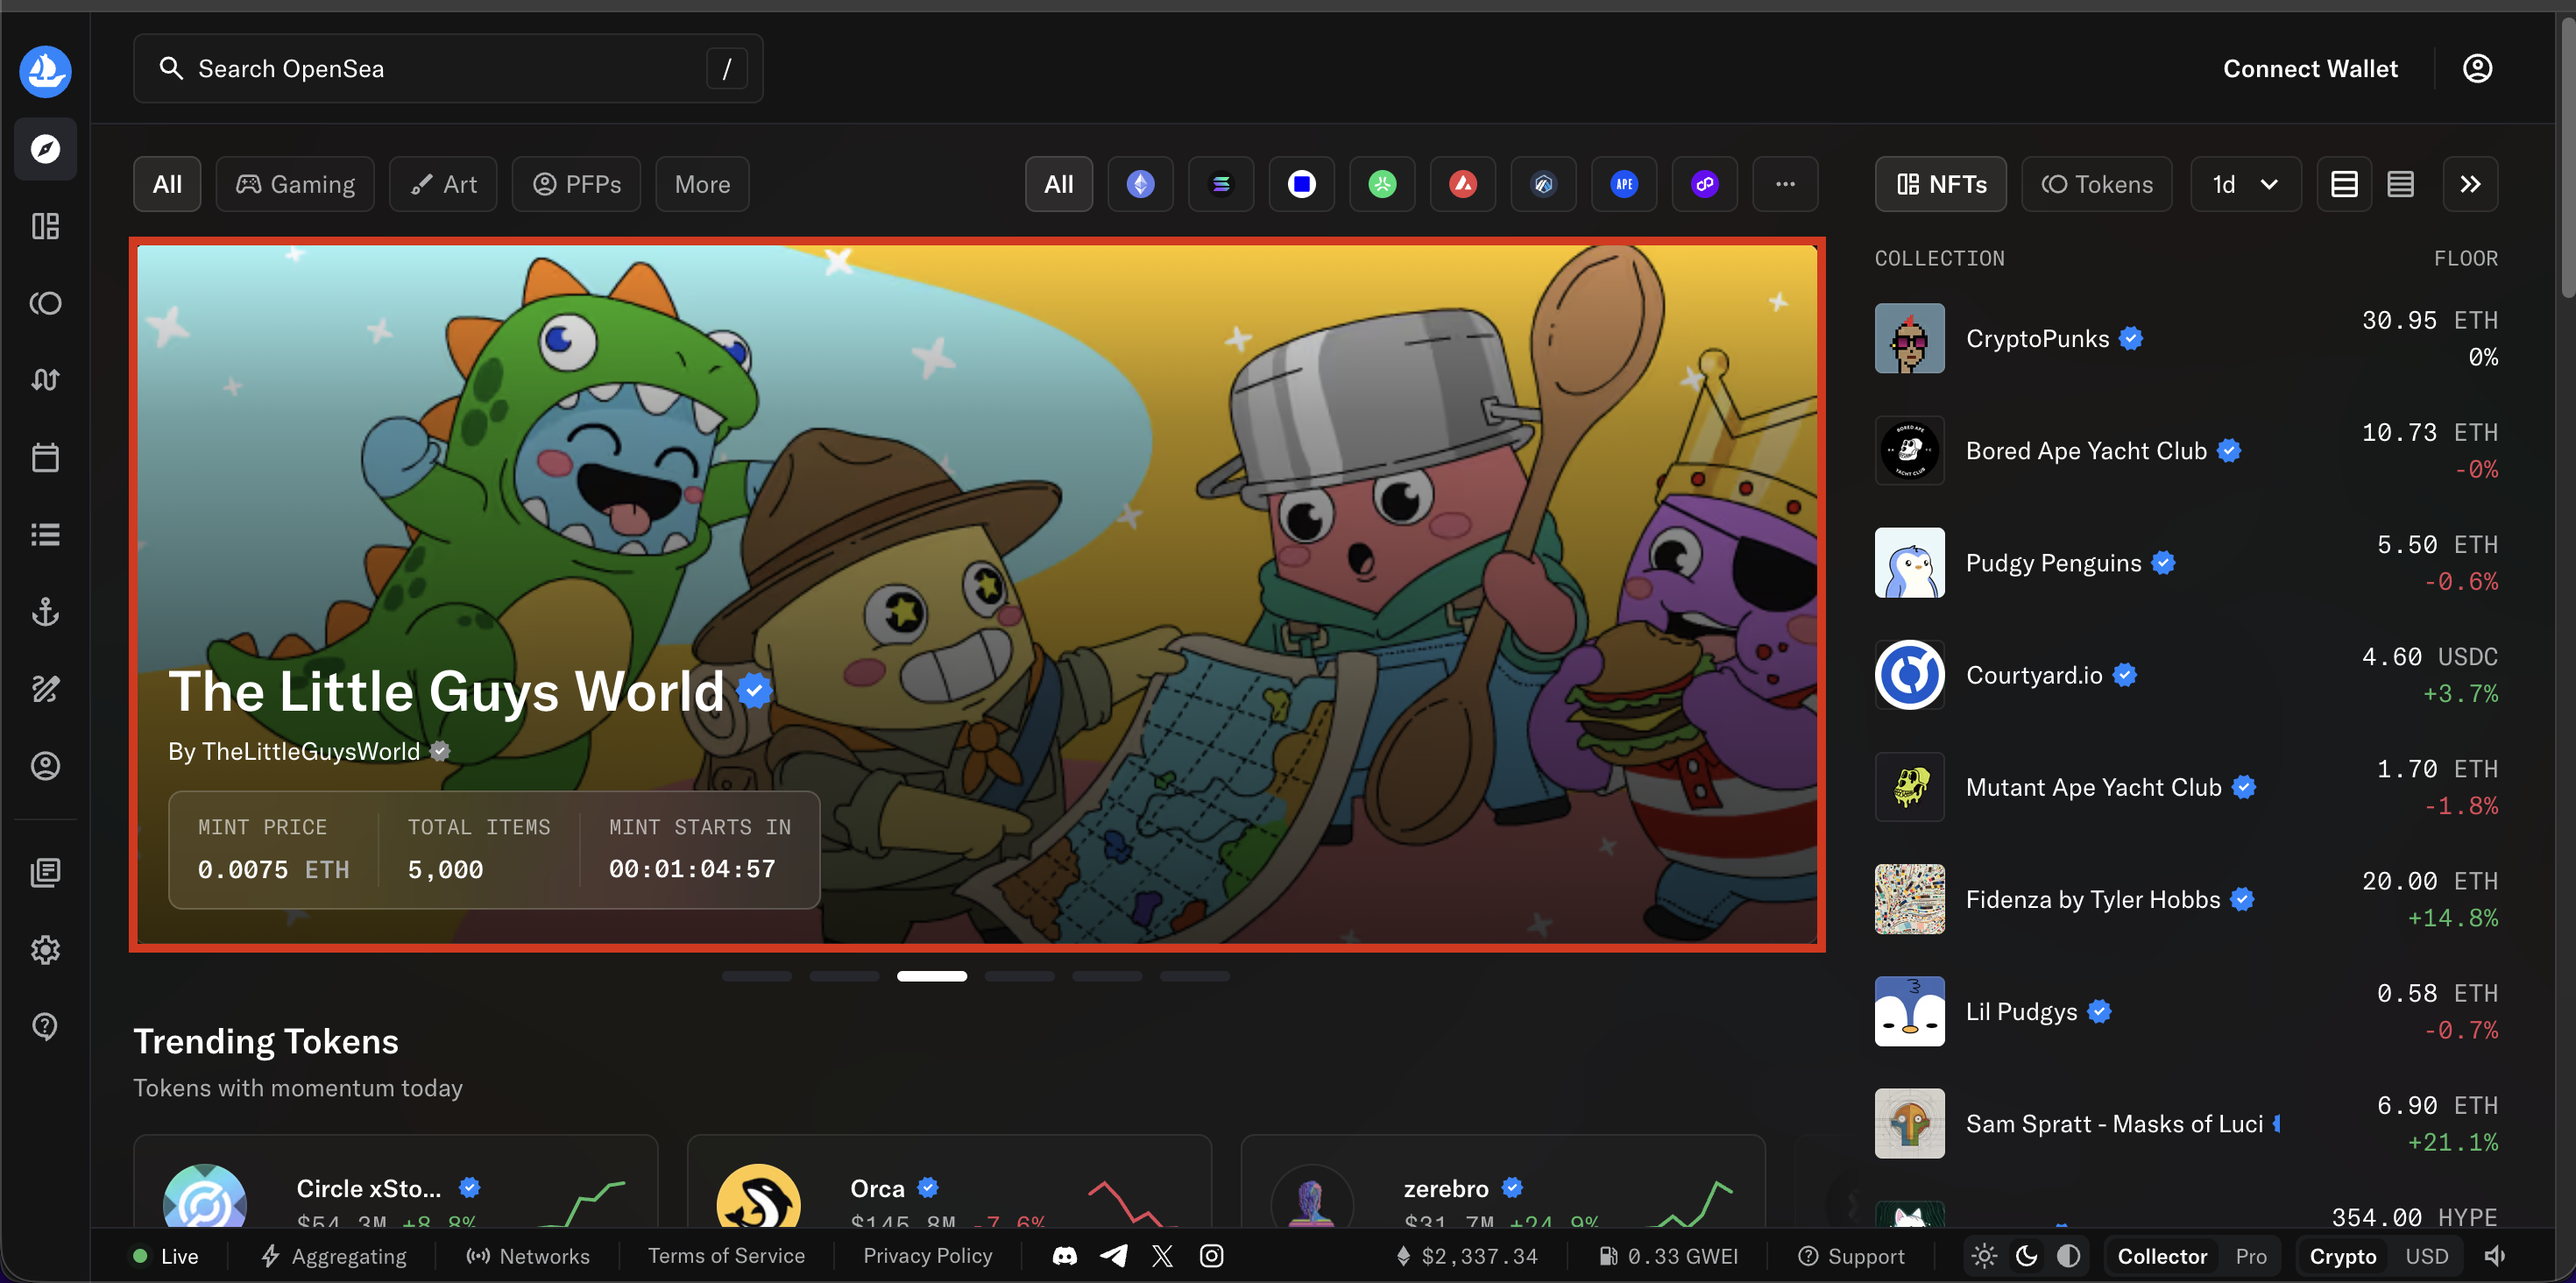The height and width of the screenshot is (1283, 2576).
Task: Select the All category tab
Action: (167, 184)
